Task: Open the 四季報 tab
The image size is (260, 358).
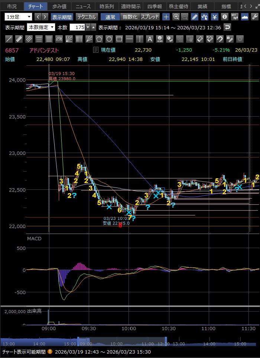Action: (154, 6)
